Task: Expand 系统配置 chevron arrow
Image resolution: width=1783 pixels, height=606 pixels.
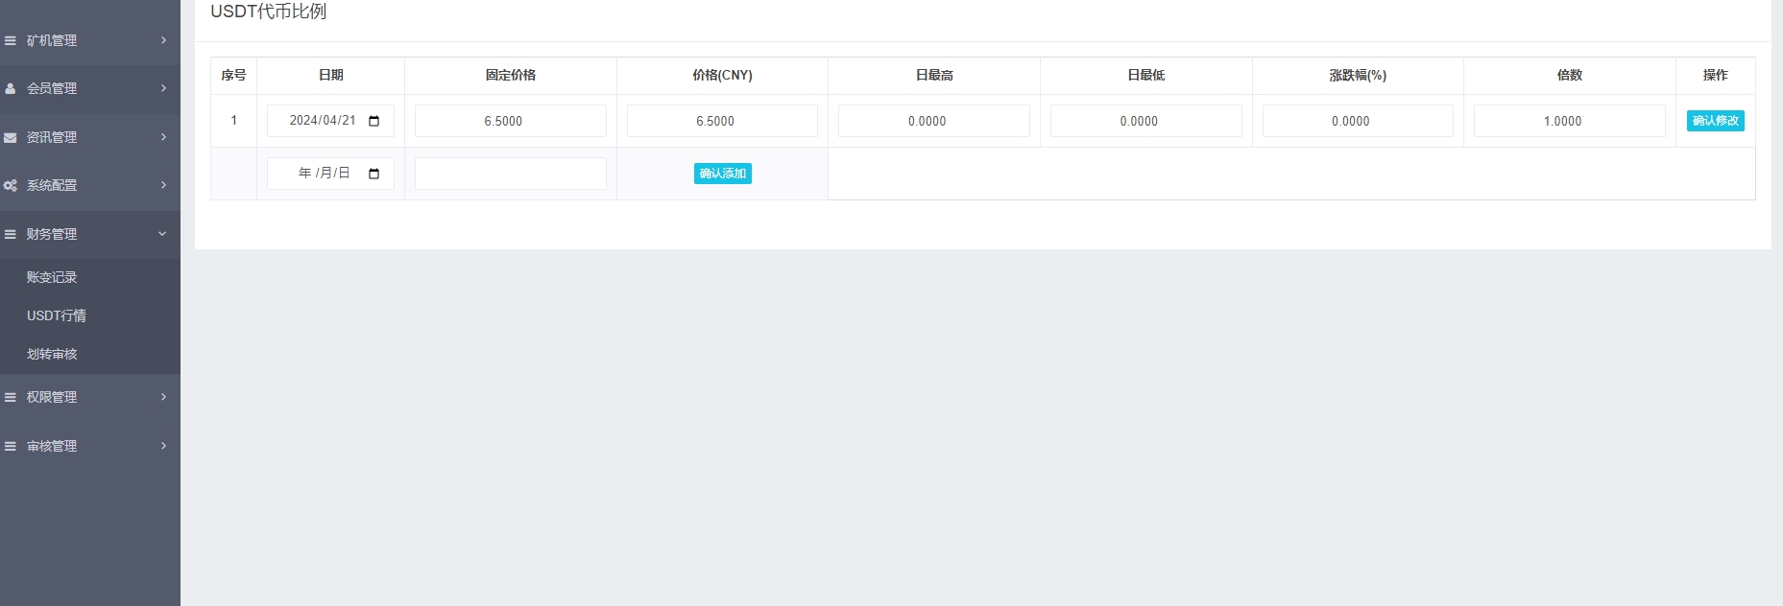Action: (x=163, y=185)
